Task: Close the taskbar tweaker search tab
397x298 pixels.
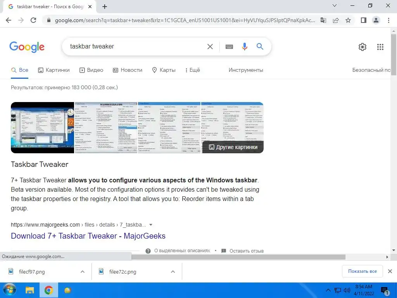Action: (x=90, y=7)
